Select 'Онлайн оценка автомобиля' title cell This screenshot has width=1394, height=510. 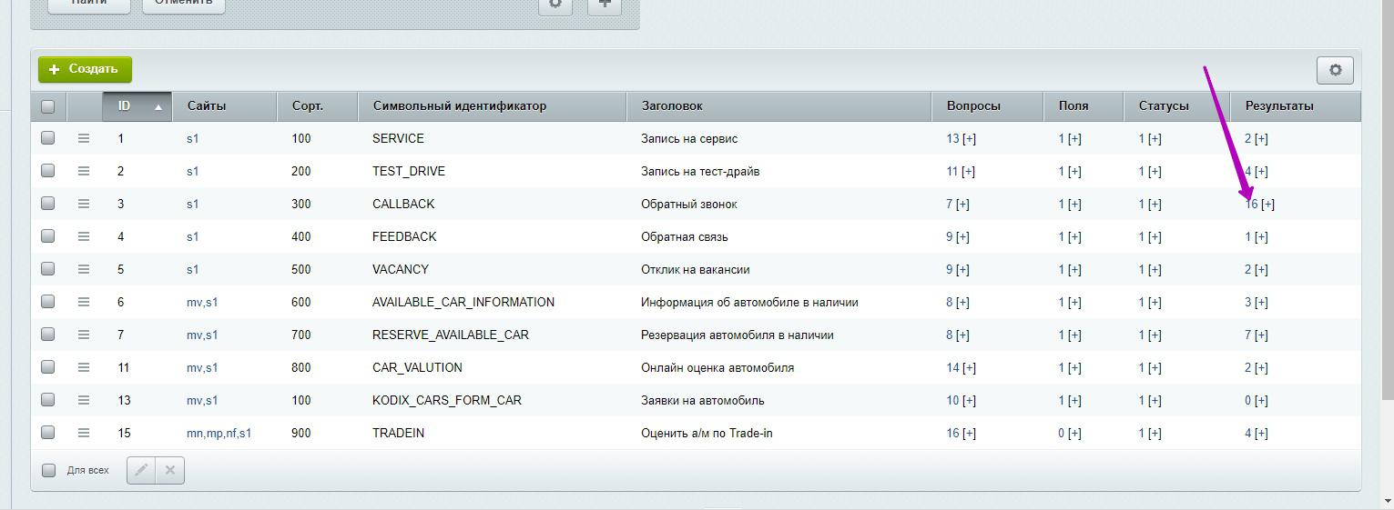pyautogui.click(x=717, y=368)
